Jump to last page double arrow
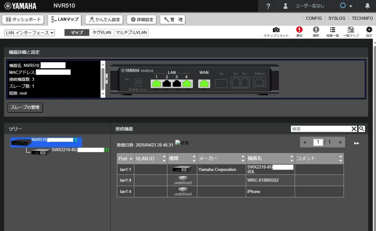 [x=357, y=143]
